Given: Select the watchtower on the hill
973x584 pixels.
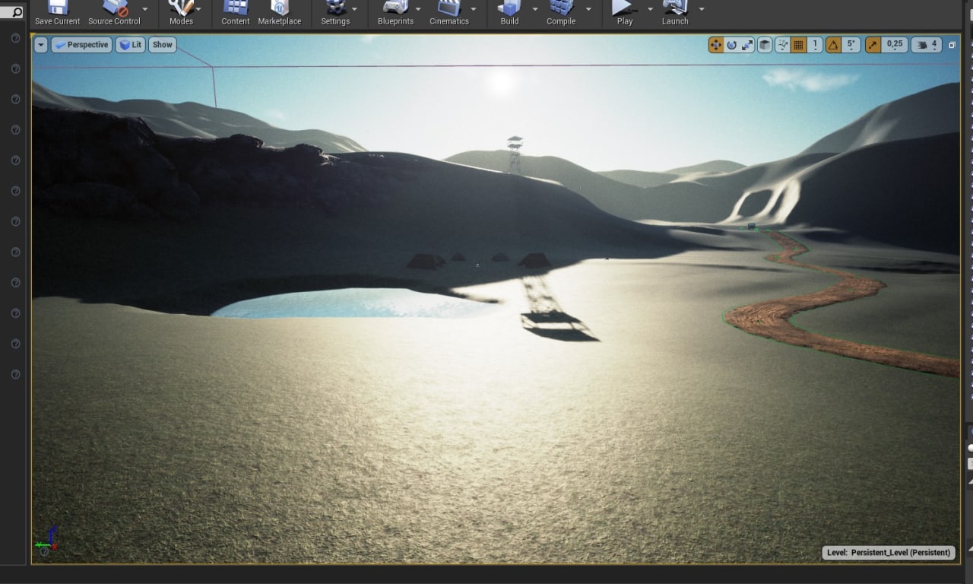Looking at the screenshot, I should [x=515, y=154].
